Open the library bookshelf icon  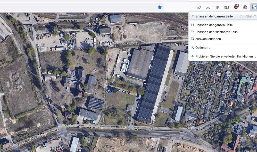tap(217, 7)
